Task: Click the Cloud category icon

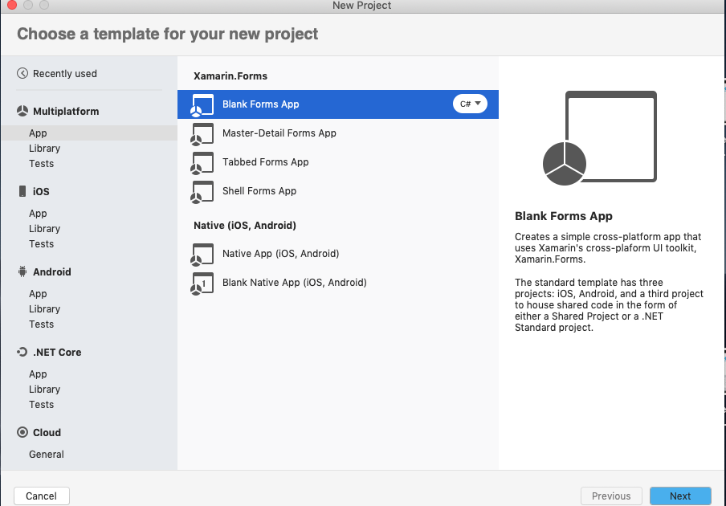Action: [x=22, y=432]
